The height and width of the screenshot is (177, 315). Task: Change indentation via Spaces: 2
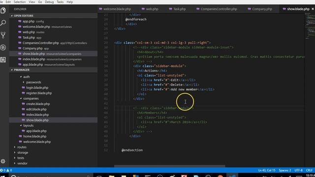coord(284,171)
